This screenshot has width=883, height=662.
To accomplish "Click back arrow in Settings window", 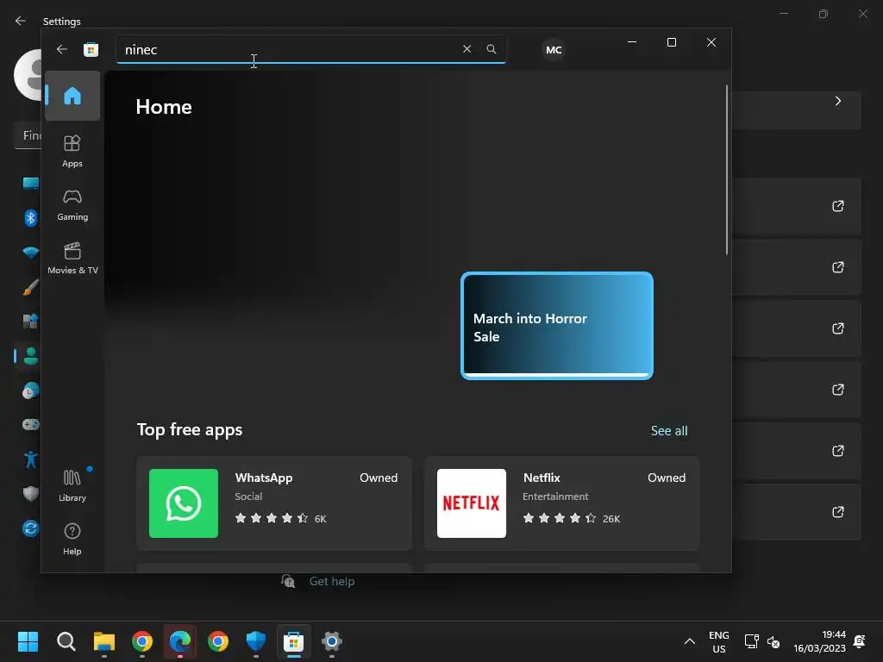I will 21,21.
